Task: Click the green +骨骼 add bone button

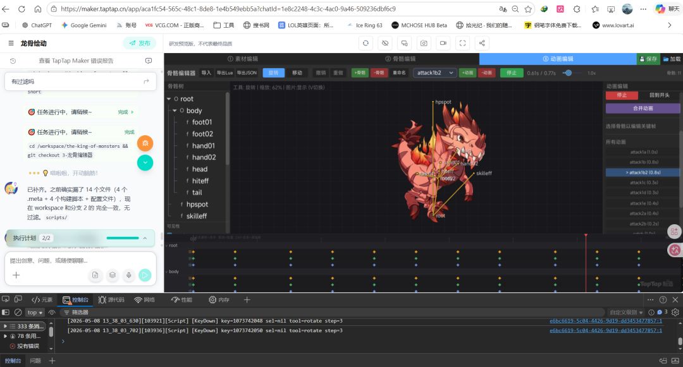Action: coord(360,73)
